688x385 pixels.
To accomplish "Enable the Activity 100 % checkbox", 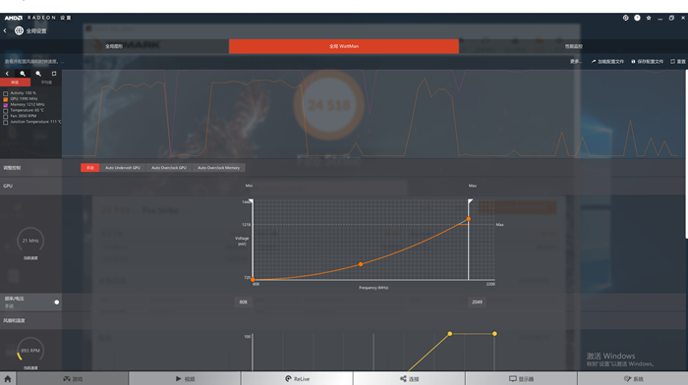I will point(5,93).
